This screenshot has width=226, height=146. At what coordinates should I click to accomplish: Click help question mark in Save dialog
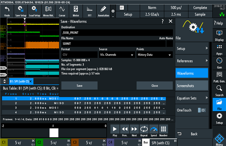162,21
